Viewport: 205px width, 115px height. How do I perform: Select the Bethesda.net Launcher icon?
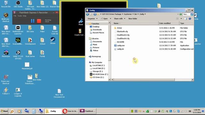click(18, 30)
